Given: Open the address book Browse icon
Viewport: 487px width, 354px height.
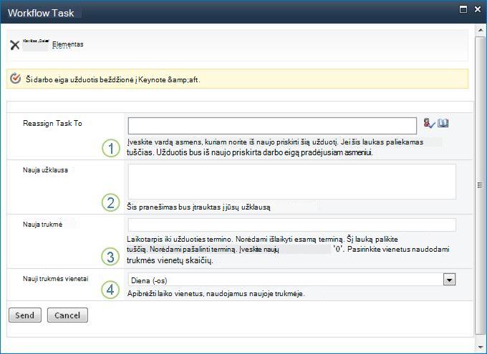Looking at the screenshot, I should (443, 123).
